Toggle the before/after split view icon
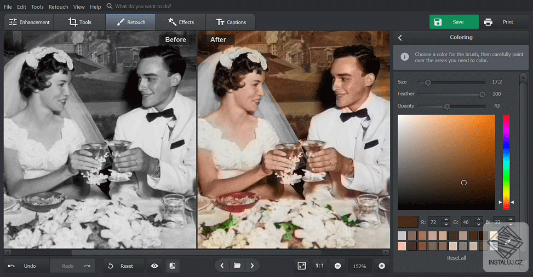This screenshot has width=533, height=277. click(172, 266)
